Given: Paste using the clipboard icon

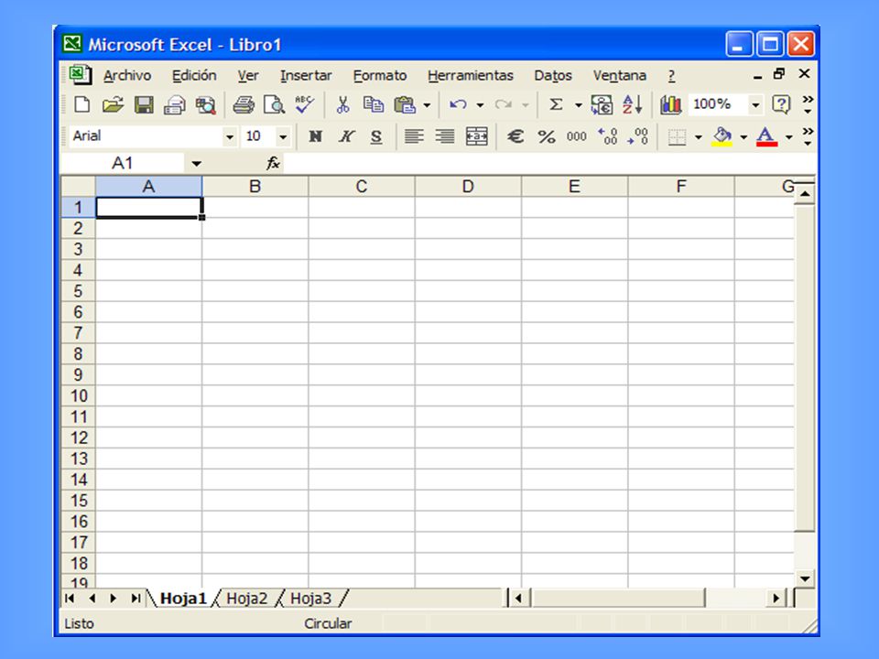Looking at the screenshot, I should [404, 104].
